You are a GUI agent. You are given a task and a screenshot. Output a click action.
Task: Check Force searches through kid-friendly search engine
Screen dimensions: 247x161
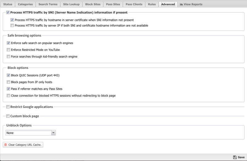[x=8, y=57]
